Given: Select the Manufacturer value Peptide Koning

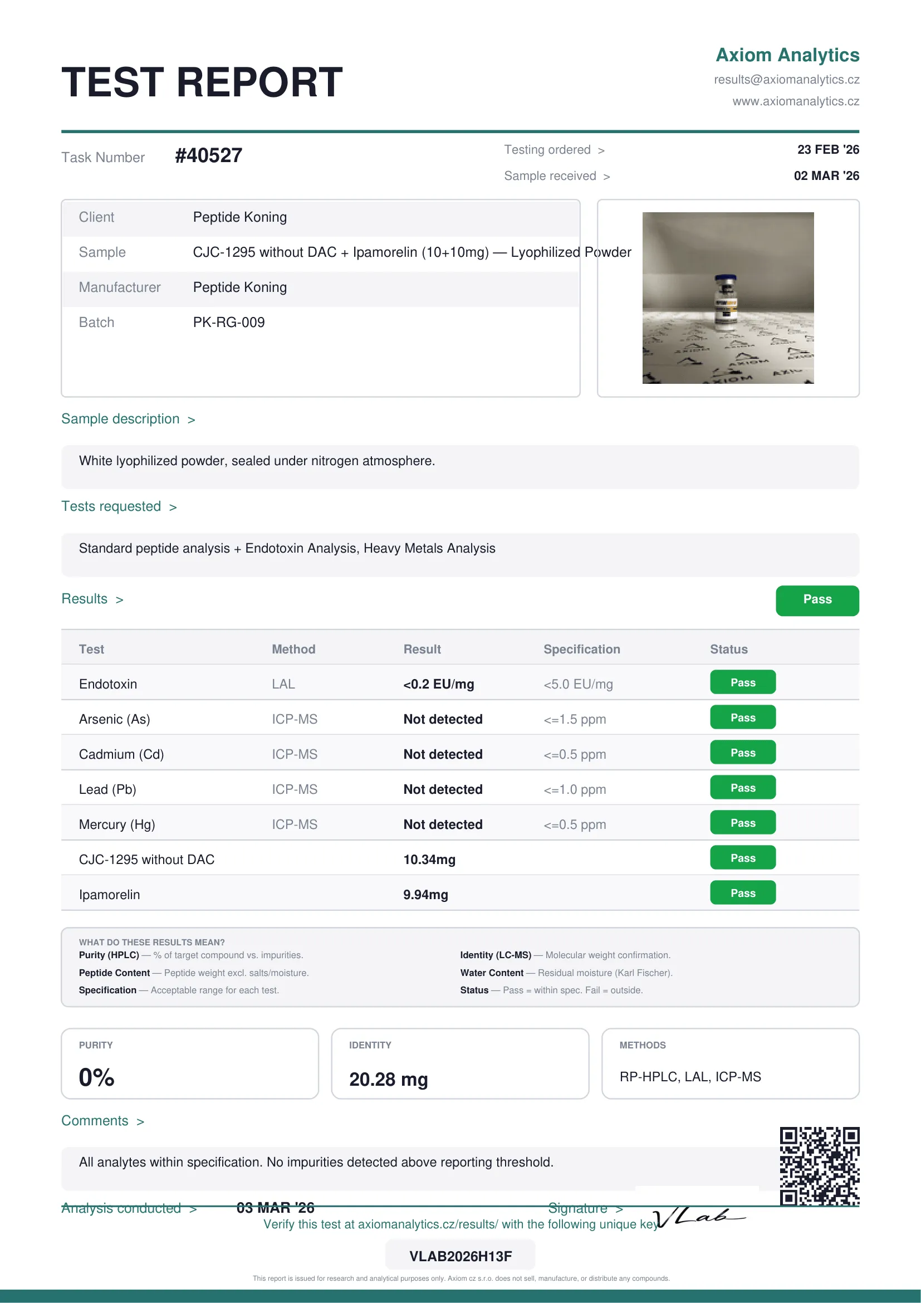Looking at the screenshot, I should 240,287.
